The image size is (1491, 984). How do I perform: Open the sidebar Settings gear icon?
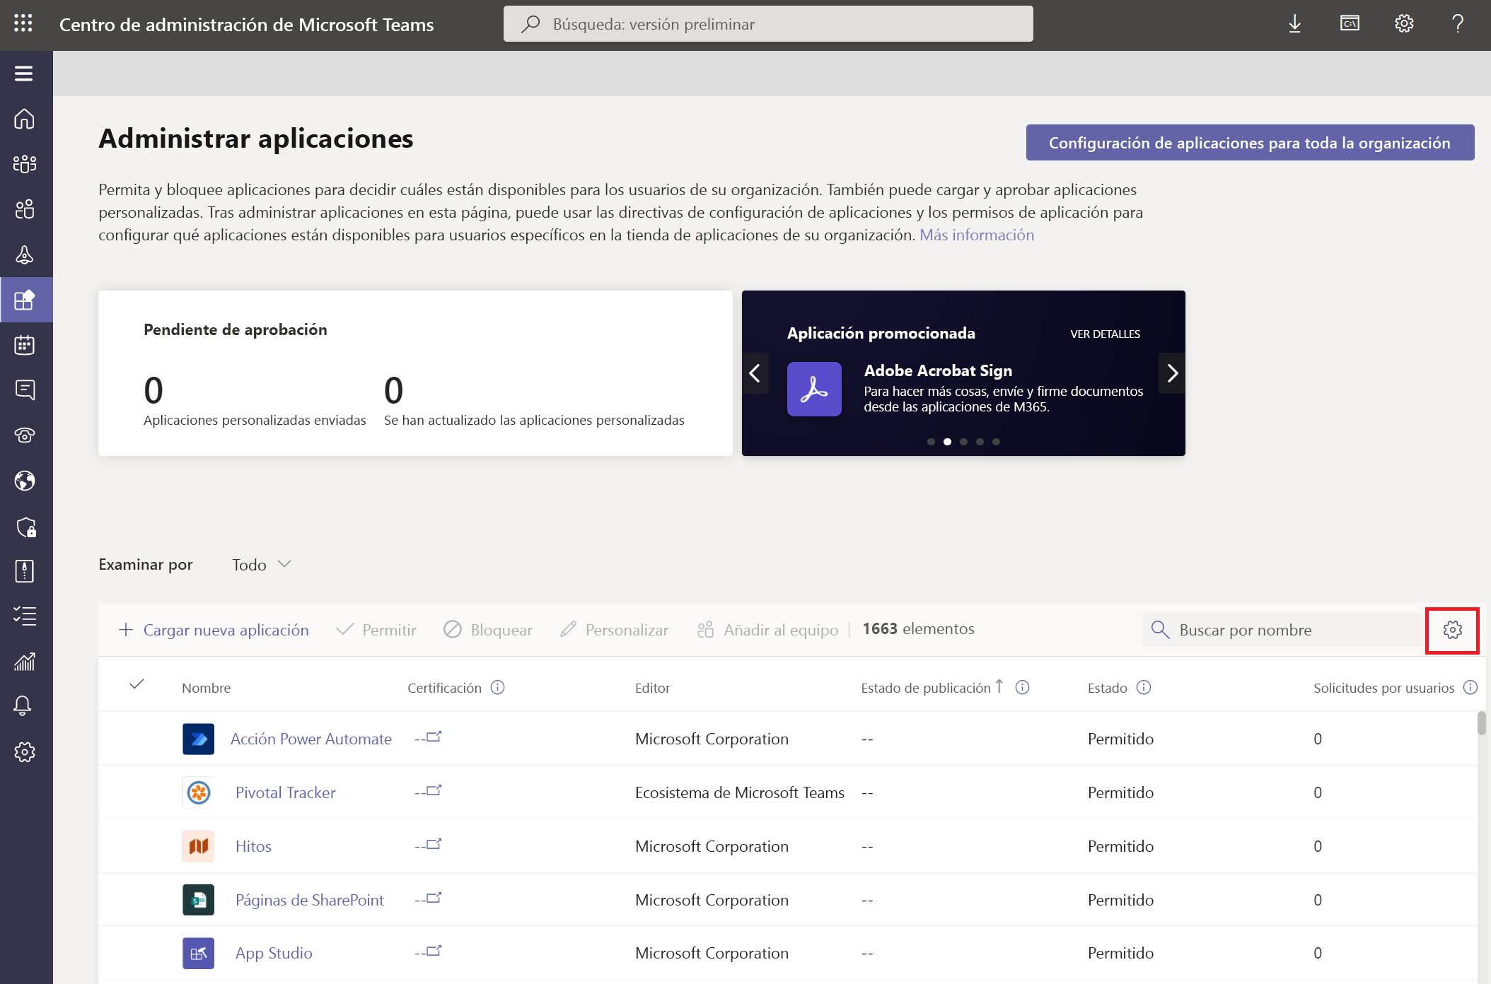tap(25, 751)
